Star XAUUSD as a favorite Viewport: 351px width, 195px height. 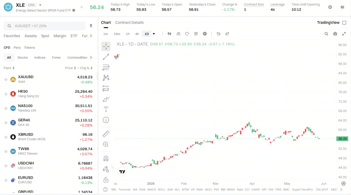[6, 79]
